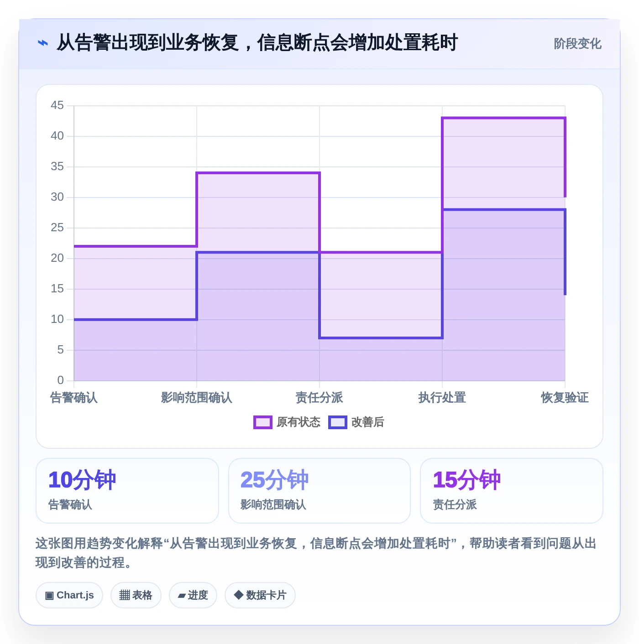
Task: Toggle the 原有状态 legend swatch
Action: coord(263,422)
